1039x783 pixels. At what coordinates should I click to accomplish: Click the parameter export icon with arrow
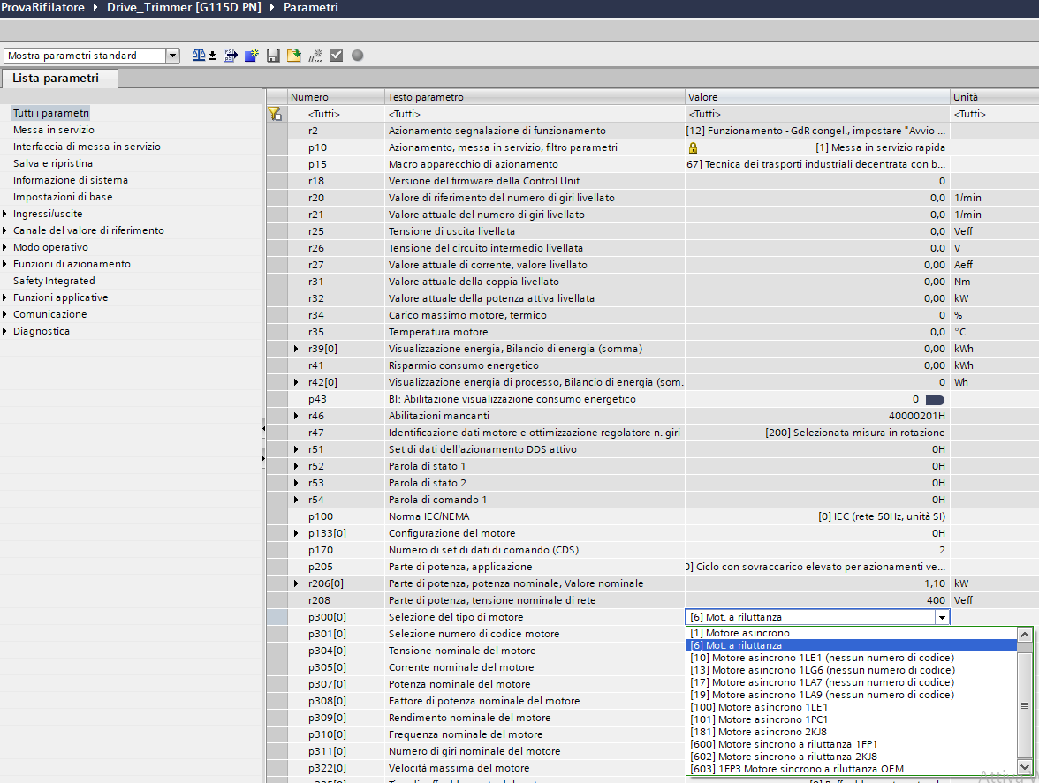click(231, 56)
